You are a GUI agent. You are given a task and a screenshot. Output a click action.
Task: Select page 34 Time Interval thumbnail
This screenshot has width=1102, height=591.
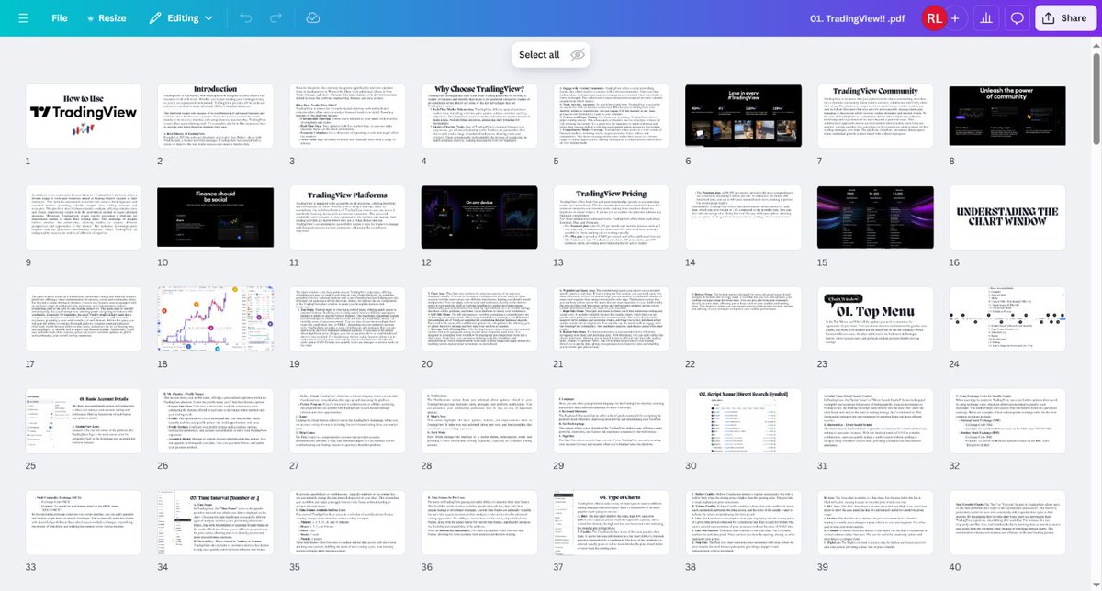215,523
